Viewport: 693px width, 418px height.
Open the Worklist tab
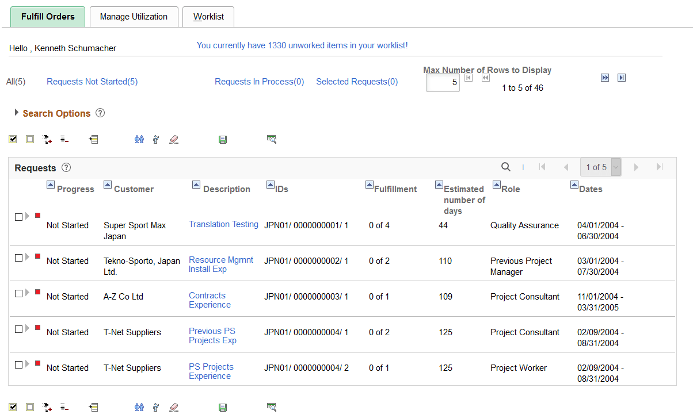click(208, 17)
